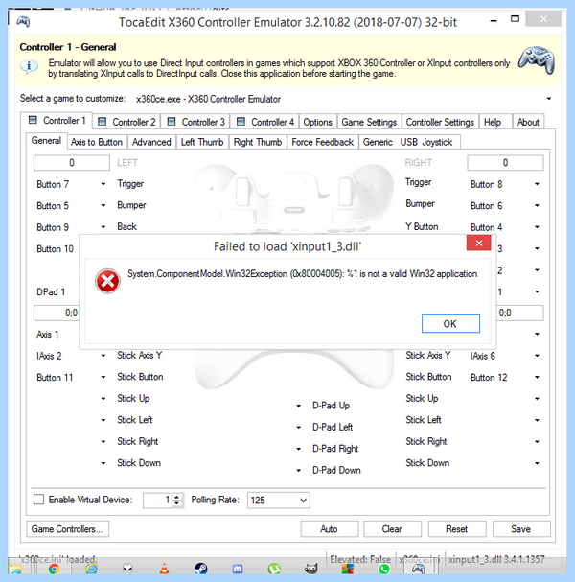Open uTorrent from the taskbar
The height and width of the screenshot is (582, 575).
274,569
